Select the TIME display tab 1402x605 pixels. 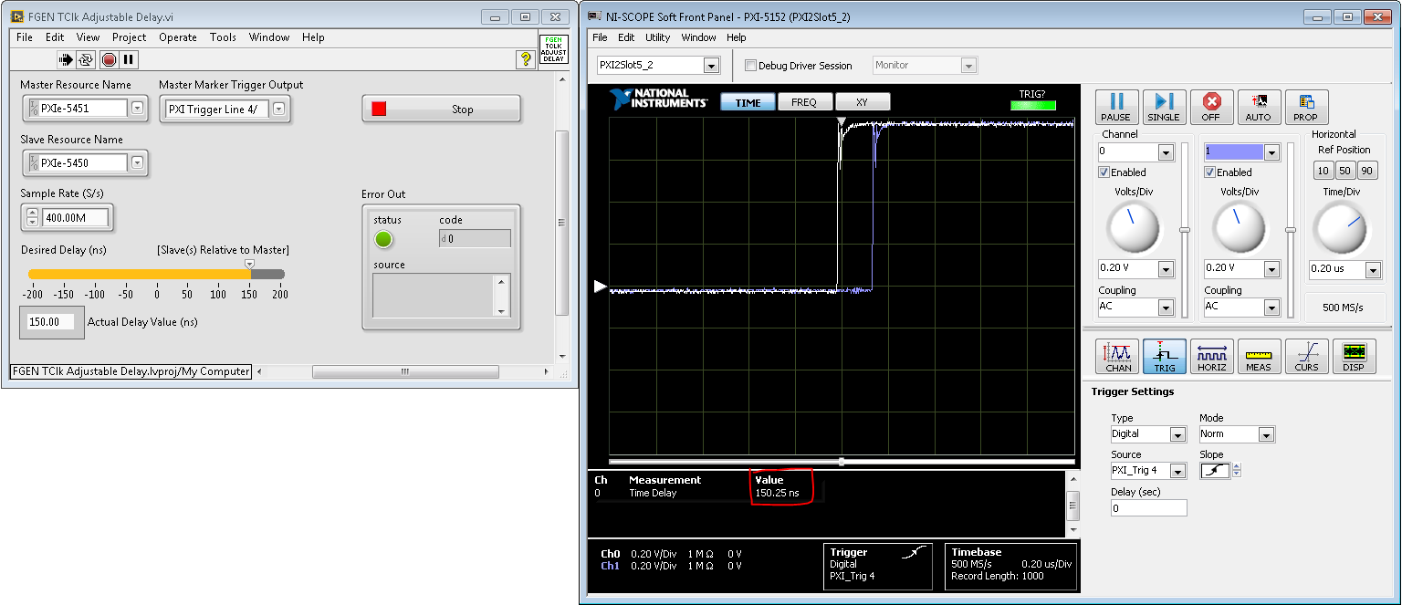748,102
